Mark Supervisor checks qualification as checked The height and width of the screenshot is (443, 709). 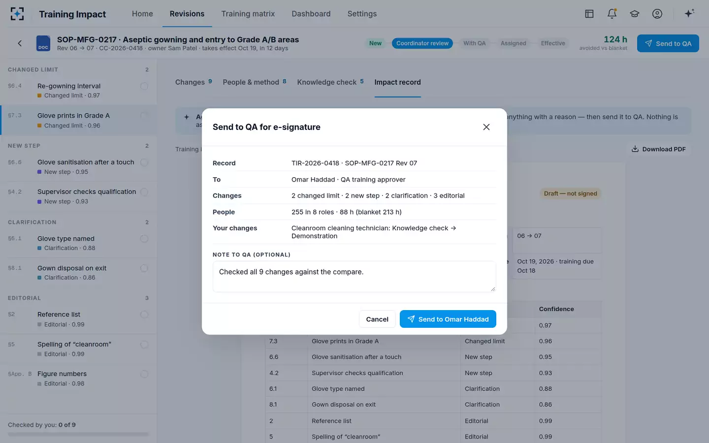pos(144,192)
